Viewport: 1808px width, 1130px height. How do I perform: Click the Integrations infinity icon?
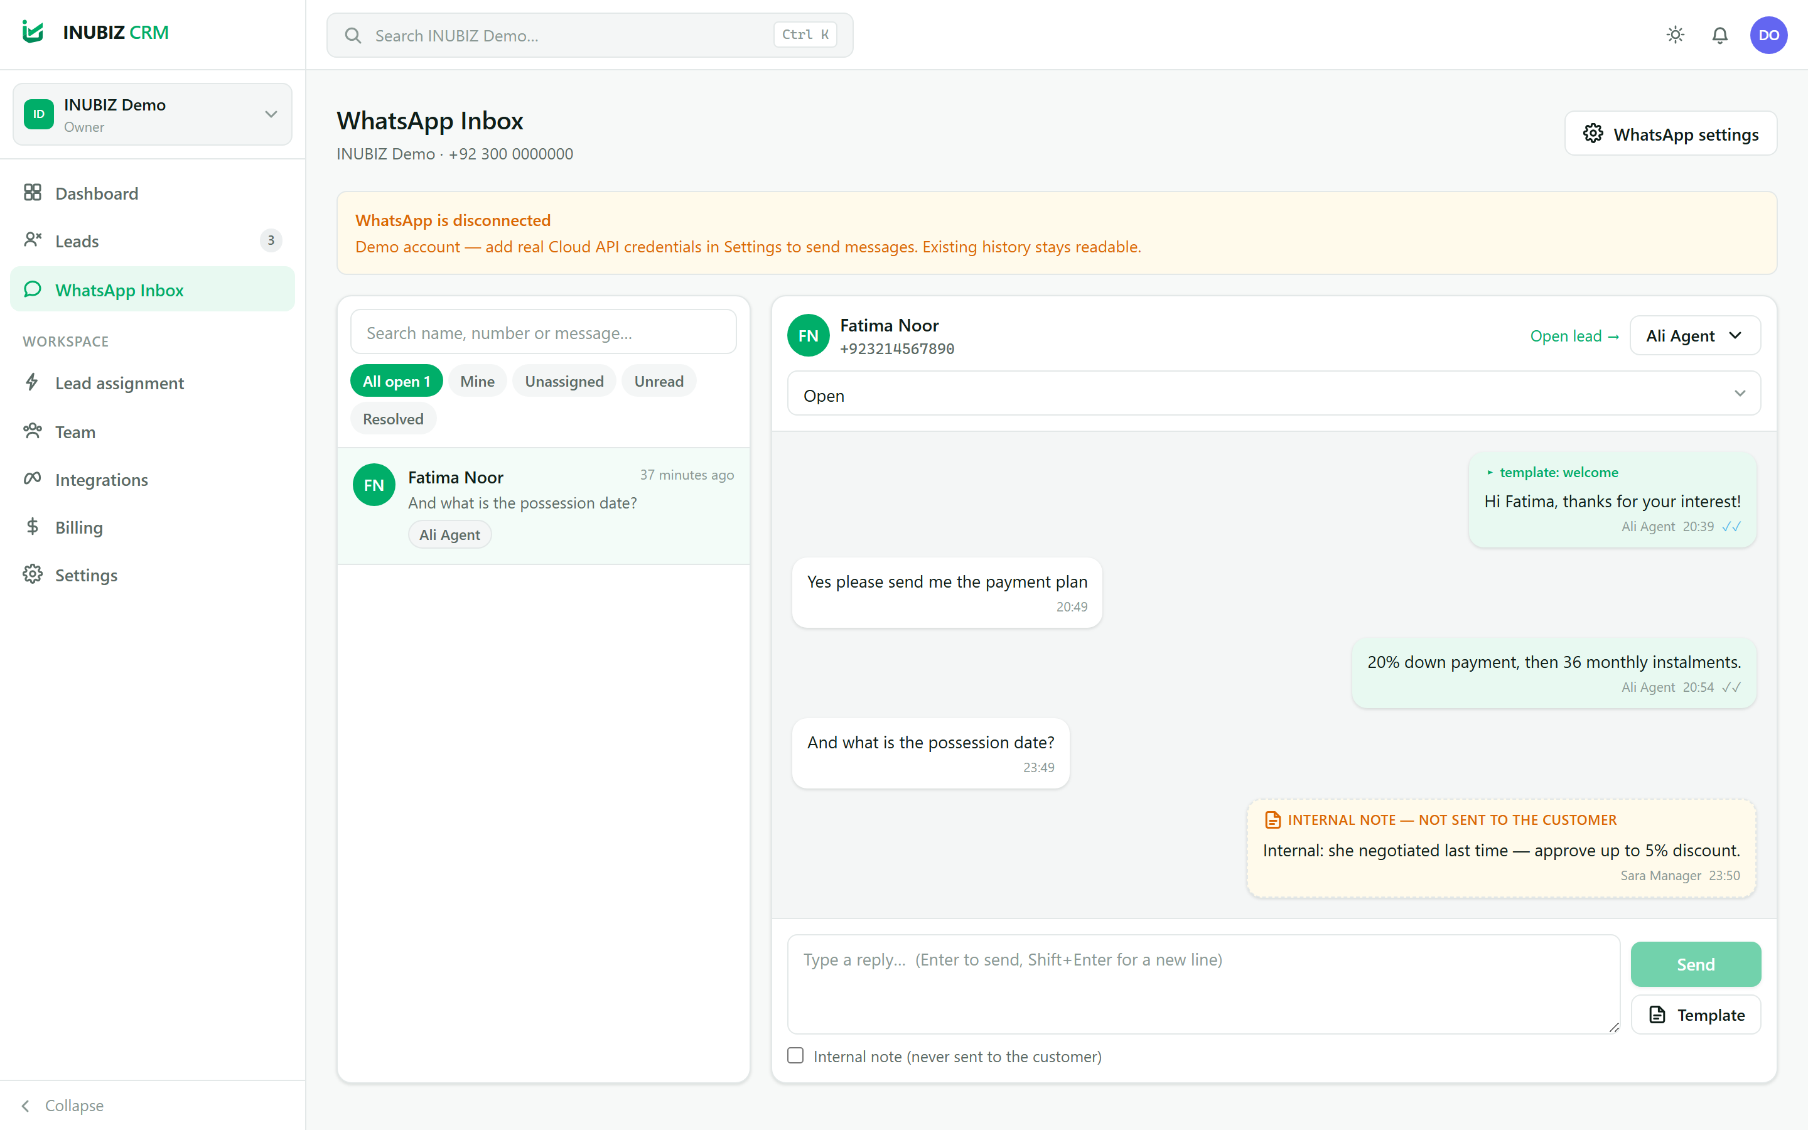[32, 479]
